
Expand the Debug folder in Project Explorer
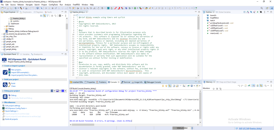tap(4, 29)
